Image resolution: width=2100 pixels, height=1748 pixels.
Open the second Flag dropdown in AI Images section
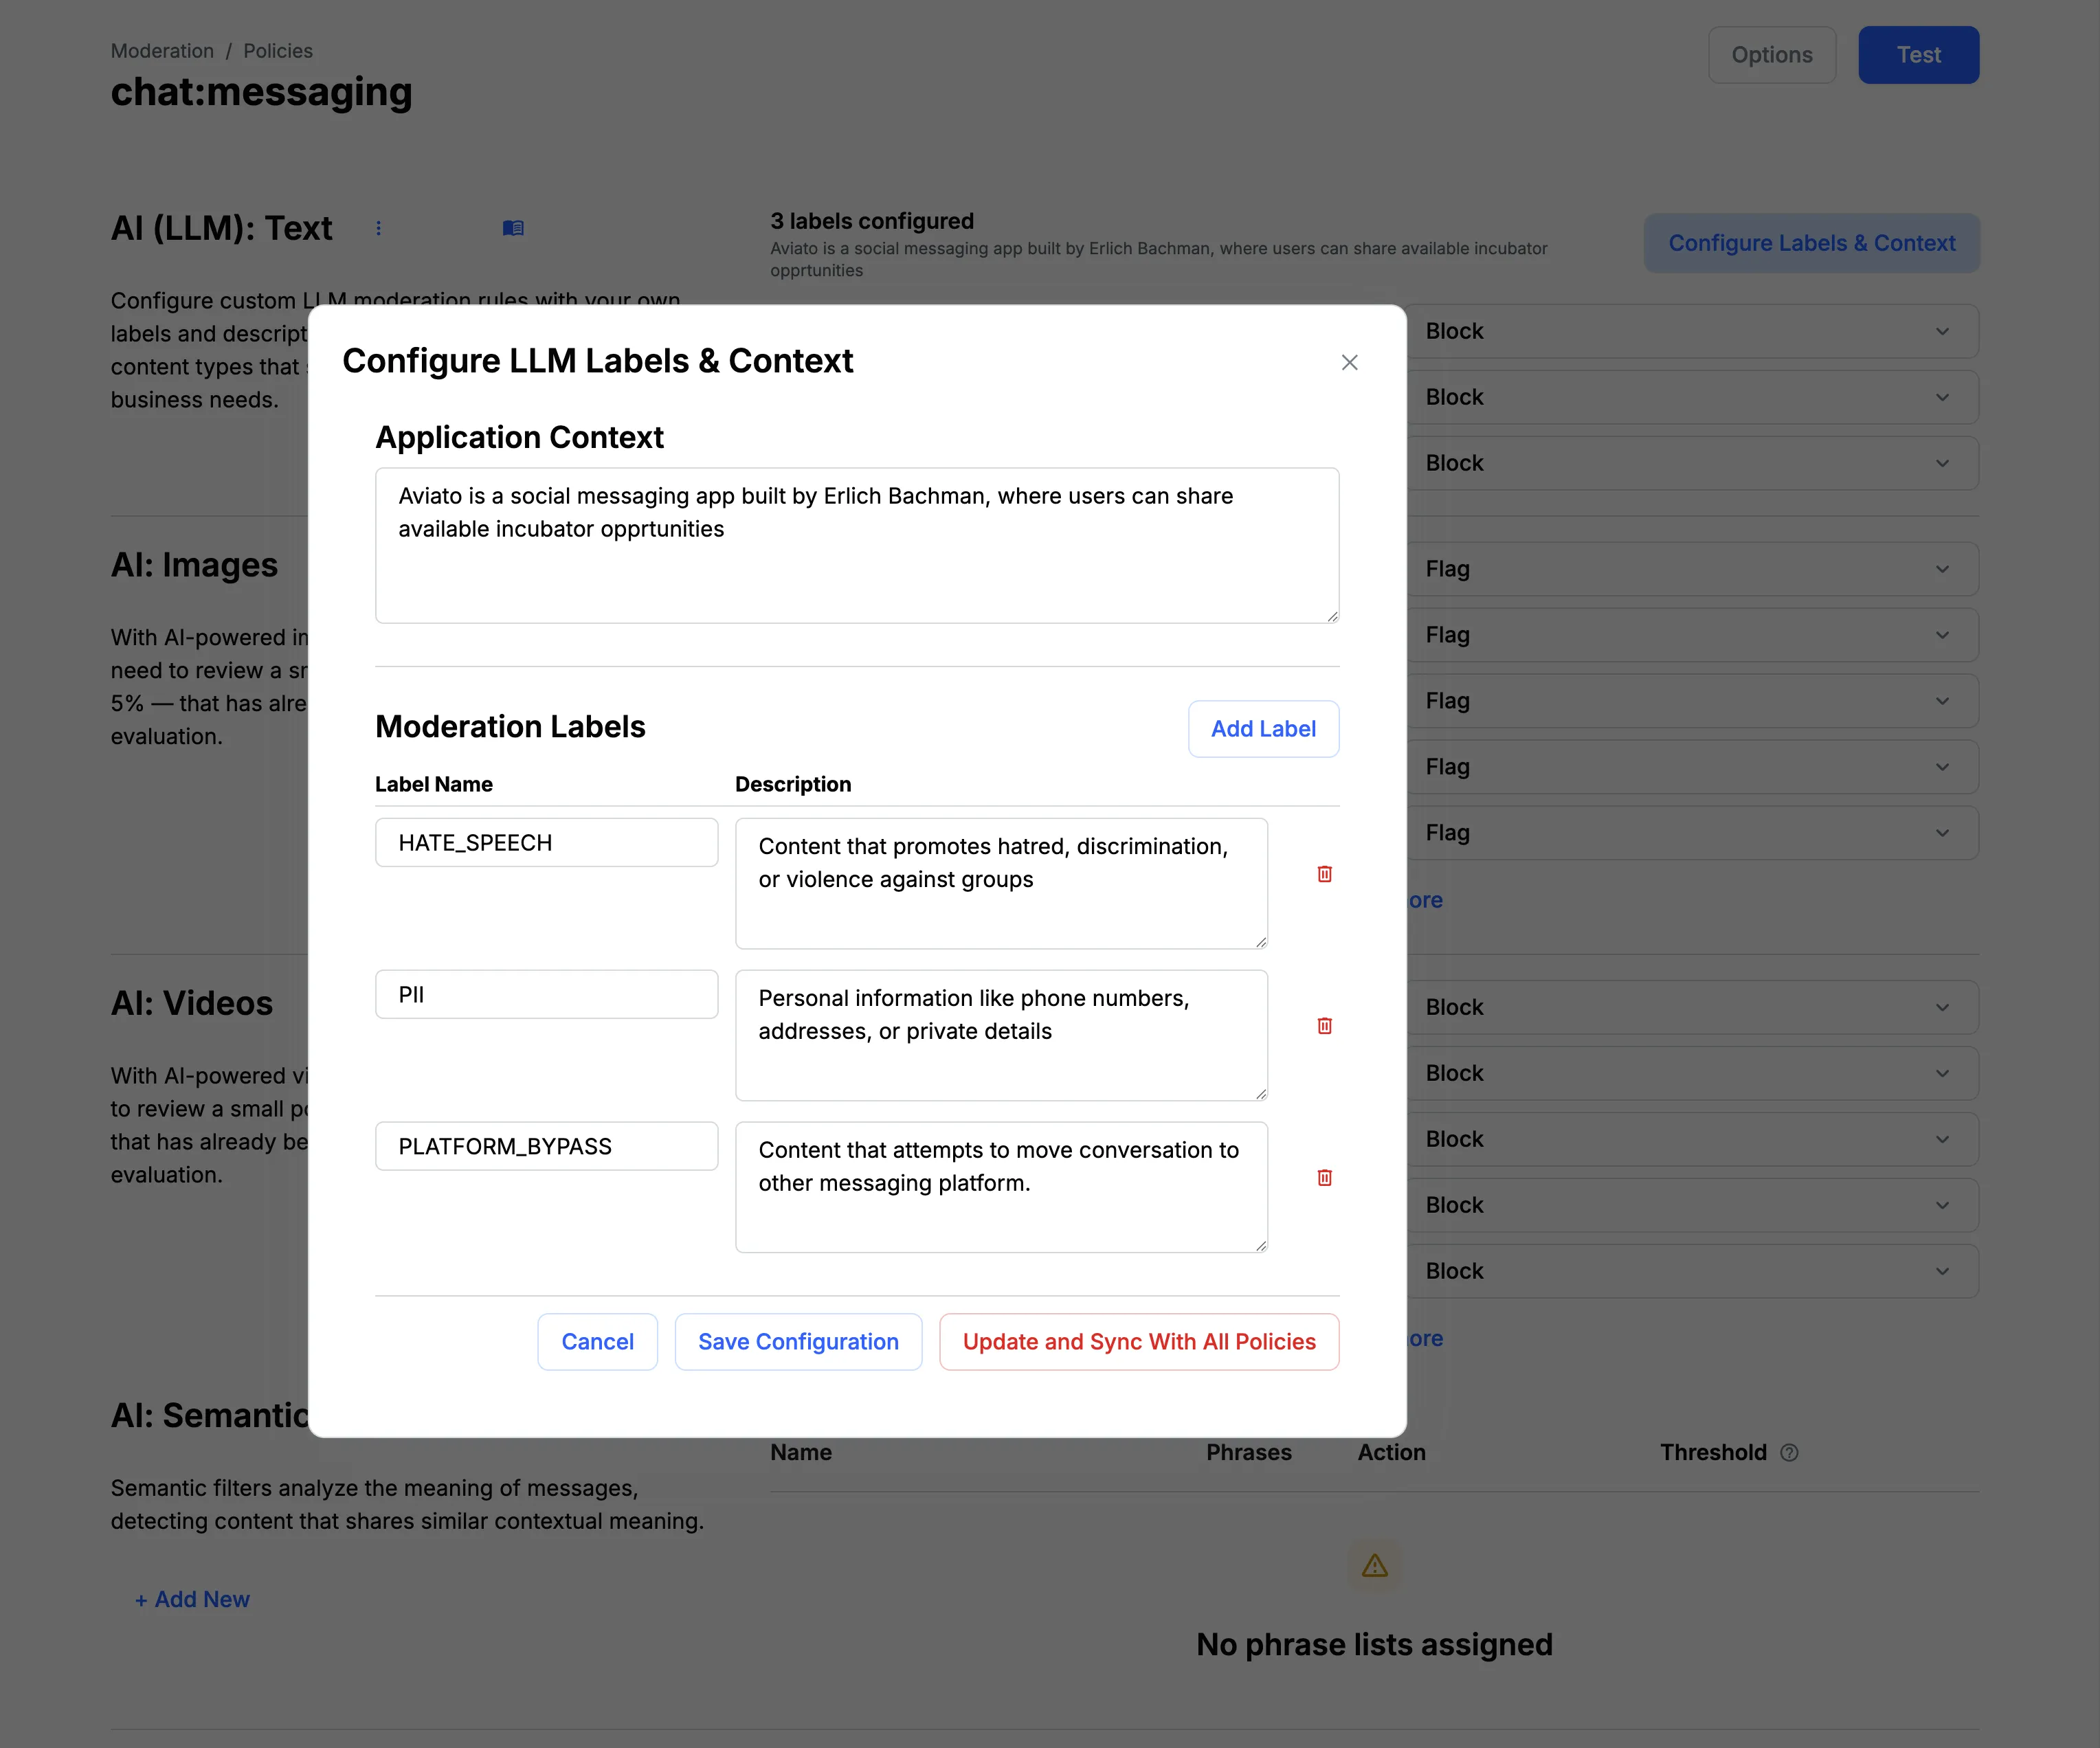pos(1692,635)
